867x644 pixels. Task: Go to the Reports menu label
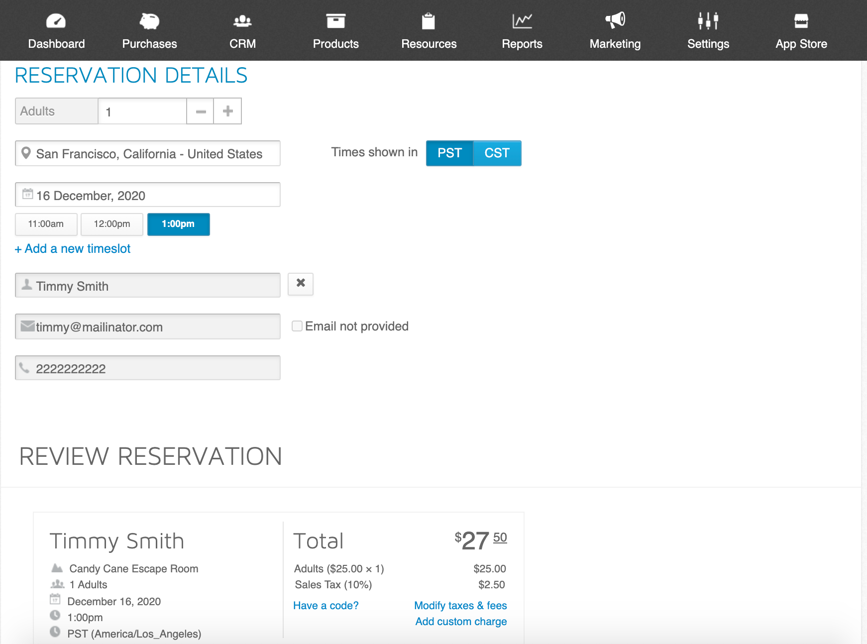[x=522, y=44]
